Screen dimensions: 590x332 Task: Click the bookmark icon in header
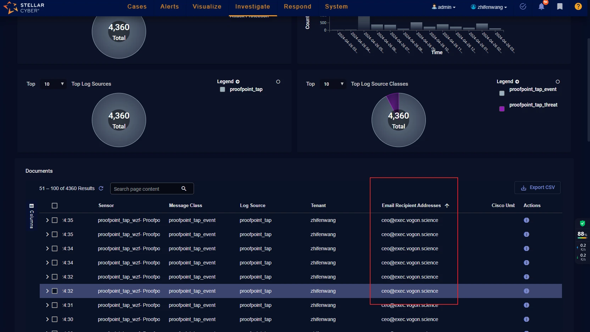click(560, 7)
